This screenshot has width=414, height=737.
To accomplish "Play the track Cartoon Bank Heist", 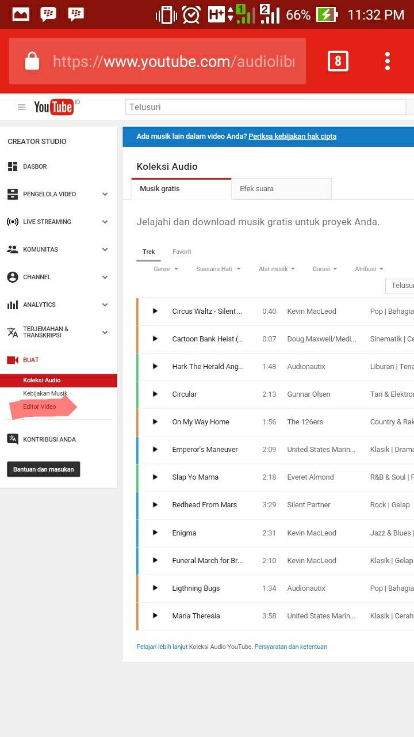I will point(155,339).
